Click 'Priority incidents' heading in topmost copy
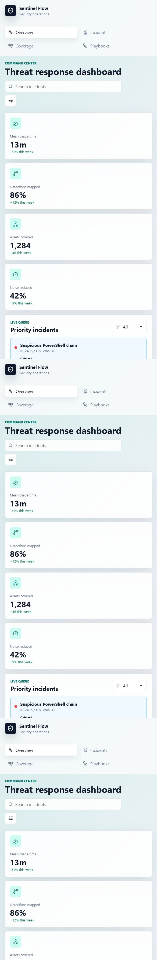The image size is (157, 960). (x=34, y=330)
